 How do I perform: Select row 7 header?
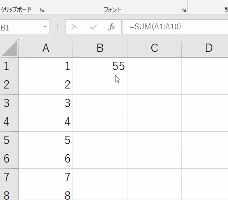coord(9,178)
